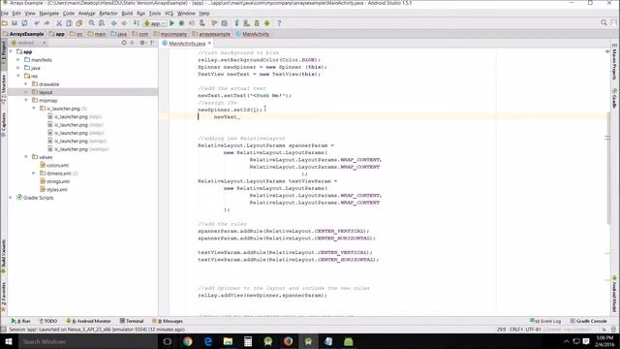Screen dimensions: 620x349
Task: Click the ArraysExample breadcrumb
Action: tap(23, 34)
